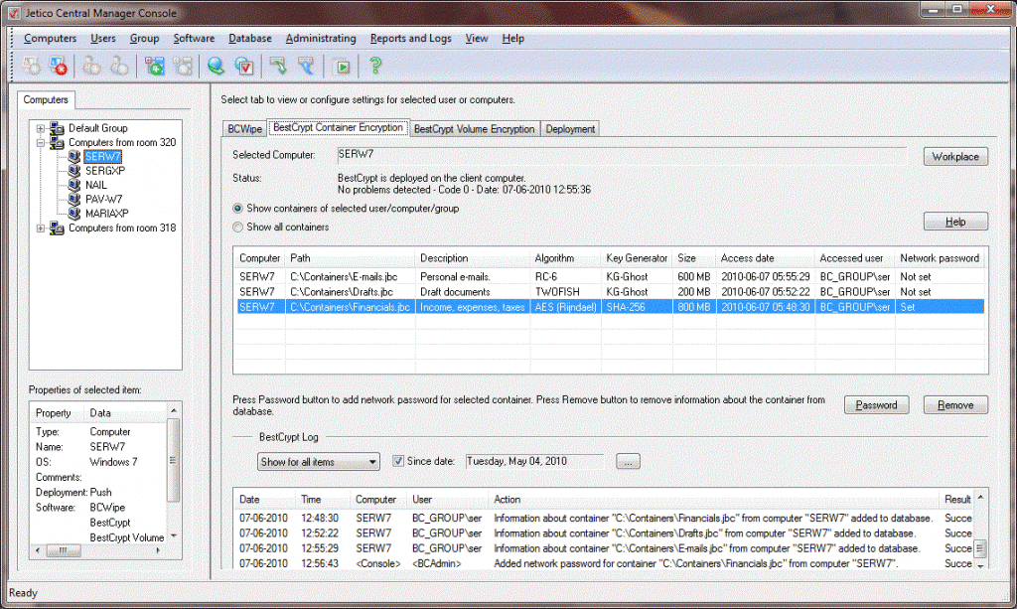The width and height of the screenshot is (1017, 609).
Task: Select 'Show containers of selected user/computer/group' radio
Action: coord(238,209)
